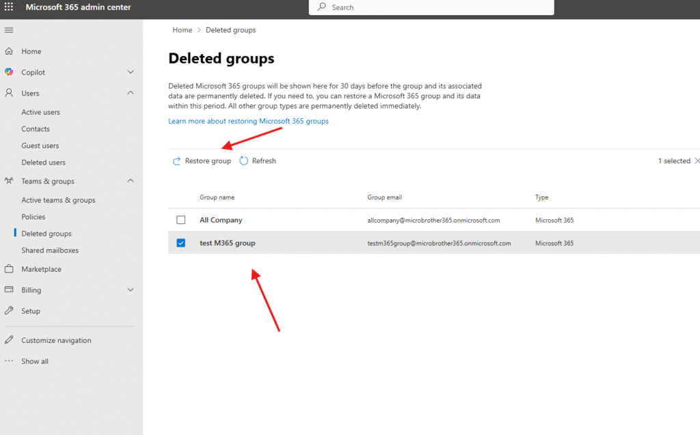700x435 pixels.
Task: Click into the Search box
Action: tap(437, 8)
